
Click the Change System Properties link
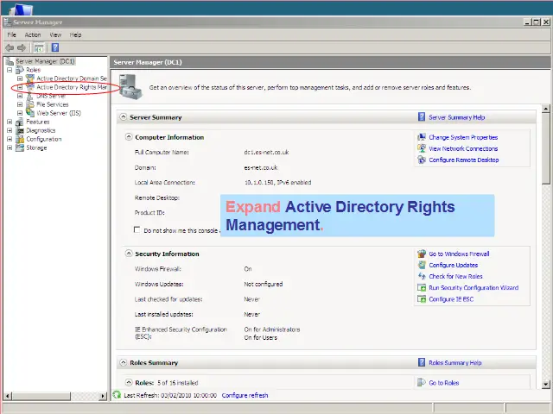462,137
